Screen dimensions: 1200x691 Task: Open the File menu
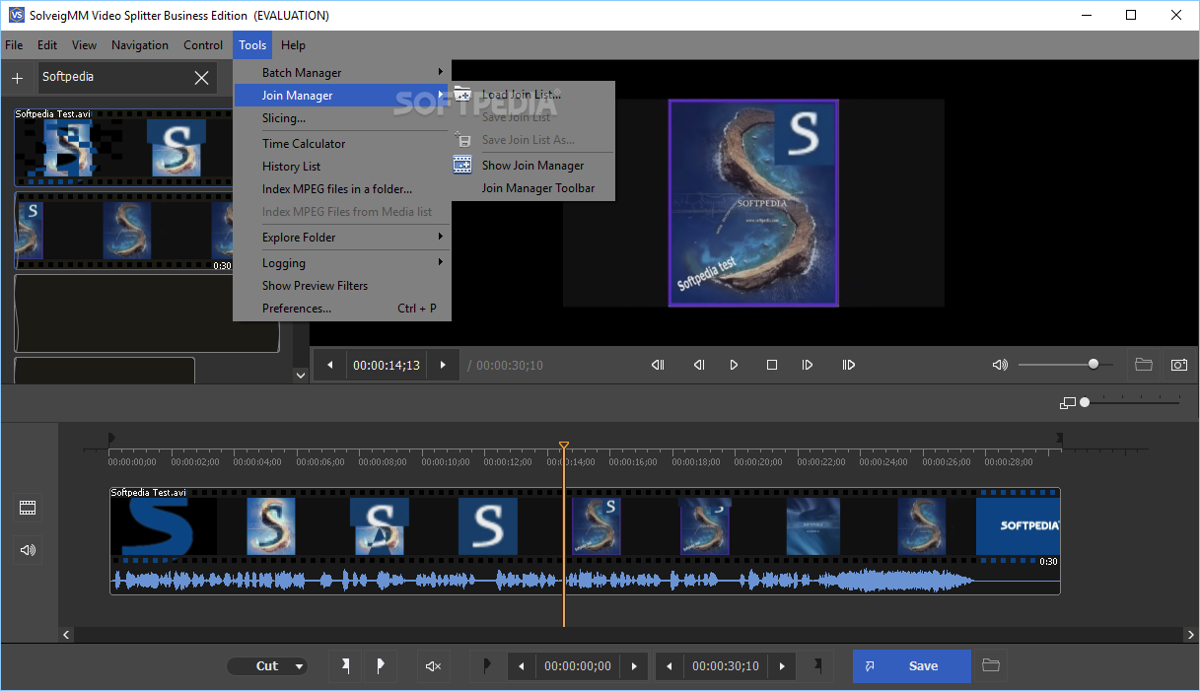(14, 44)
